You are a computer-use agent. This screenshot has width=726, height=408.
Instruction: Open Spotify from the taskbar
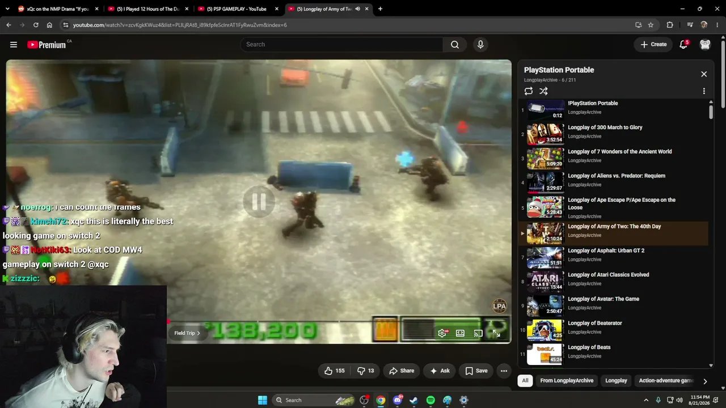430,400
